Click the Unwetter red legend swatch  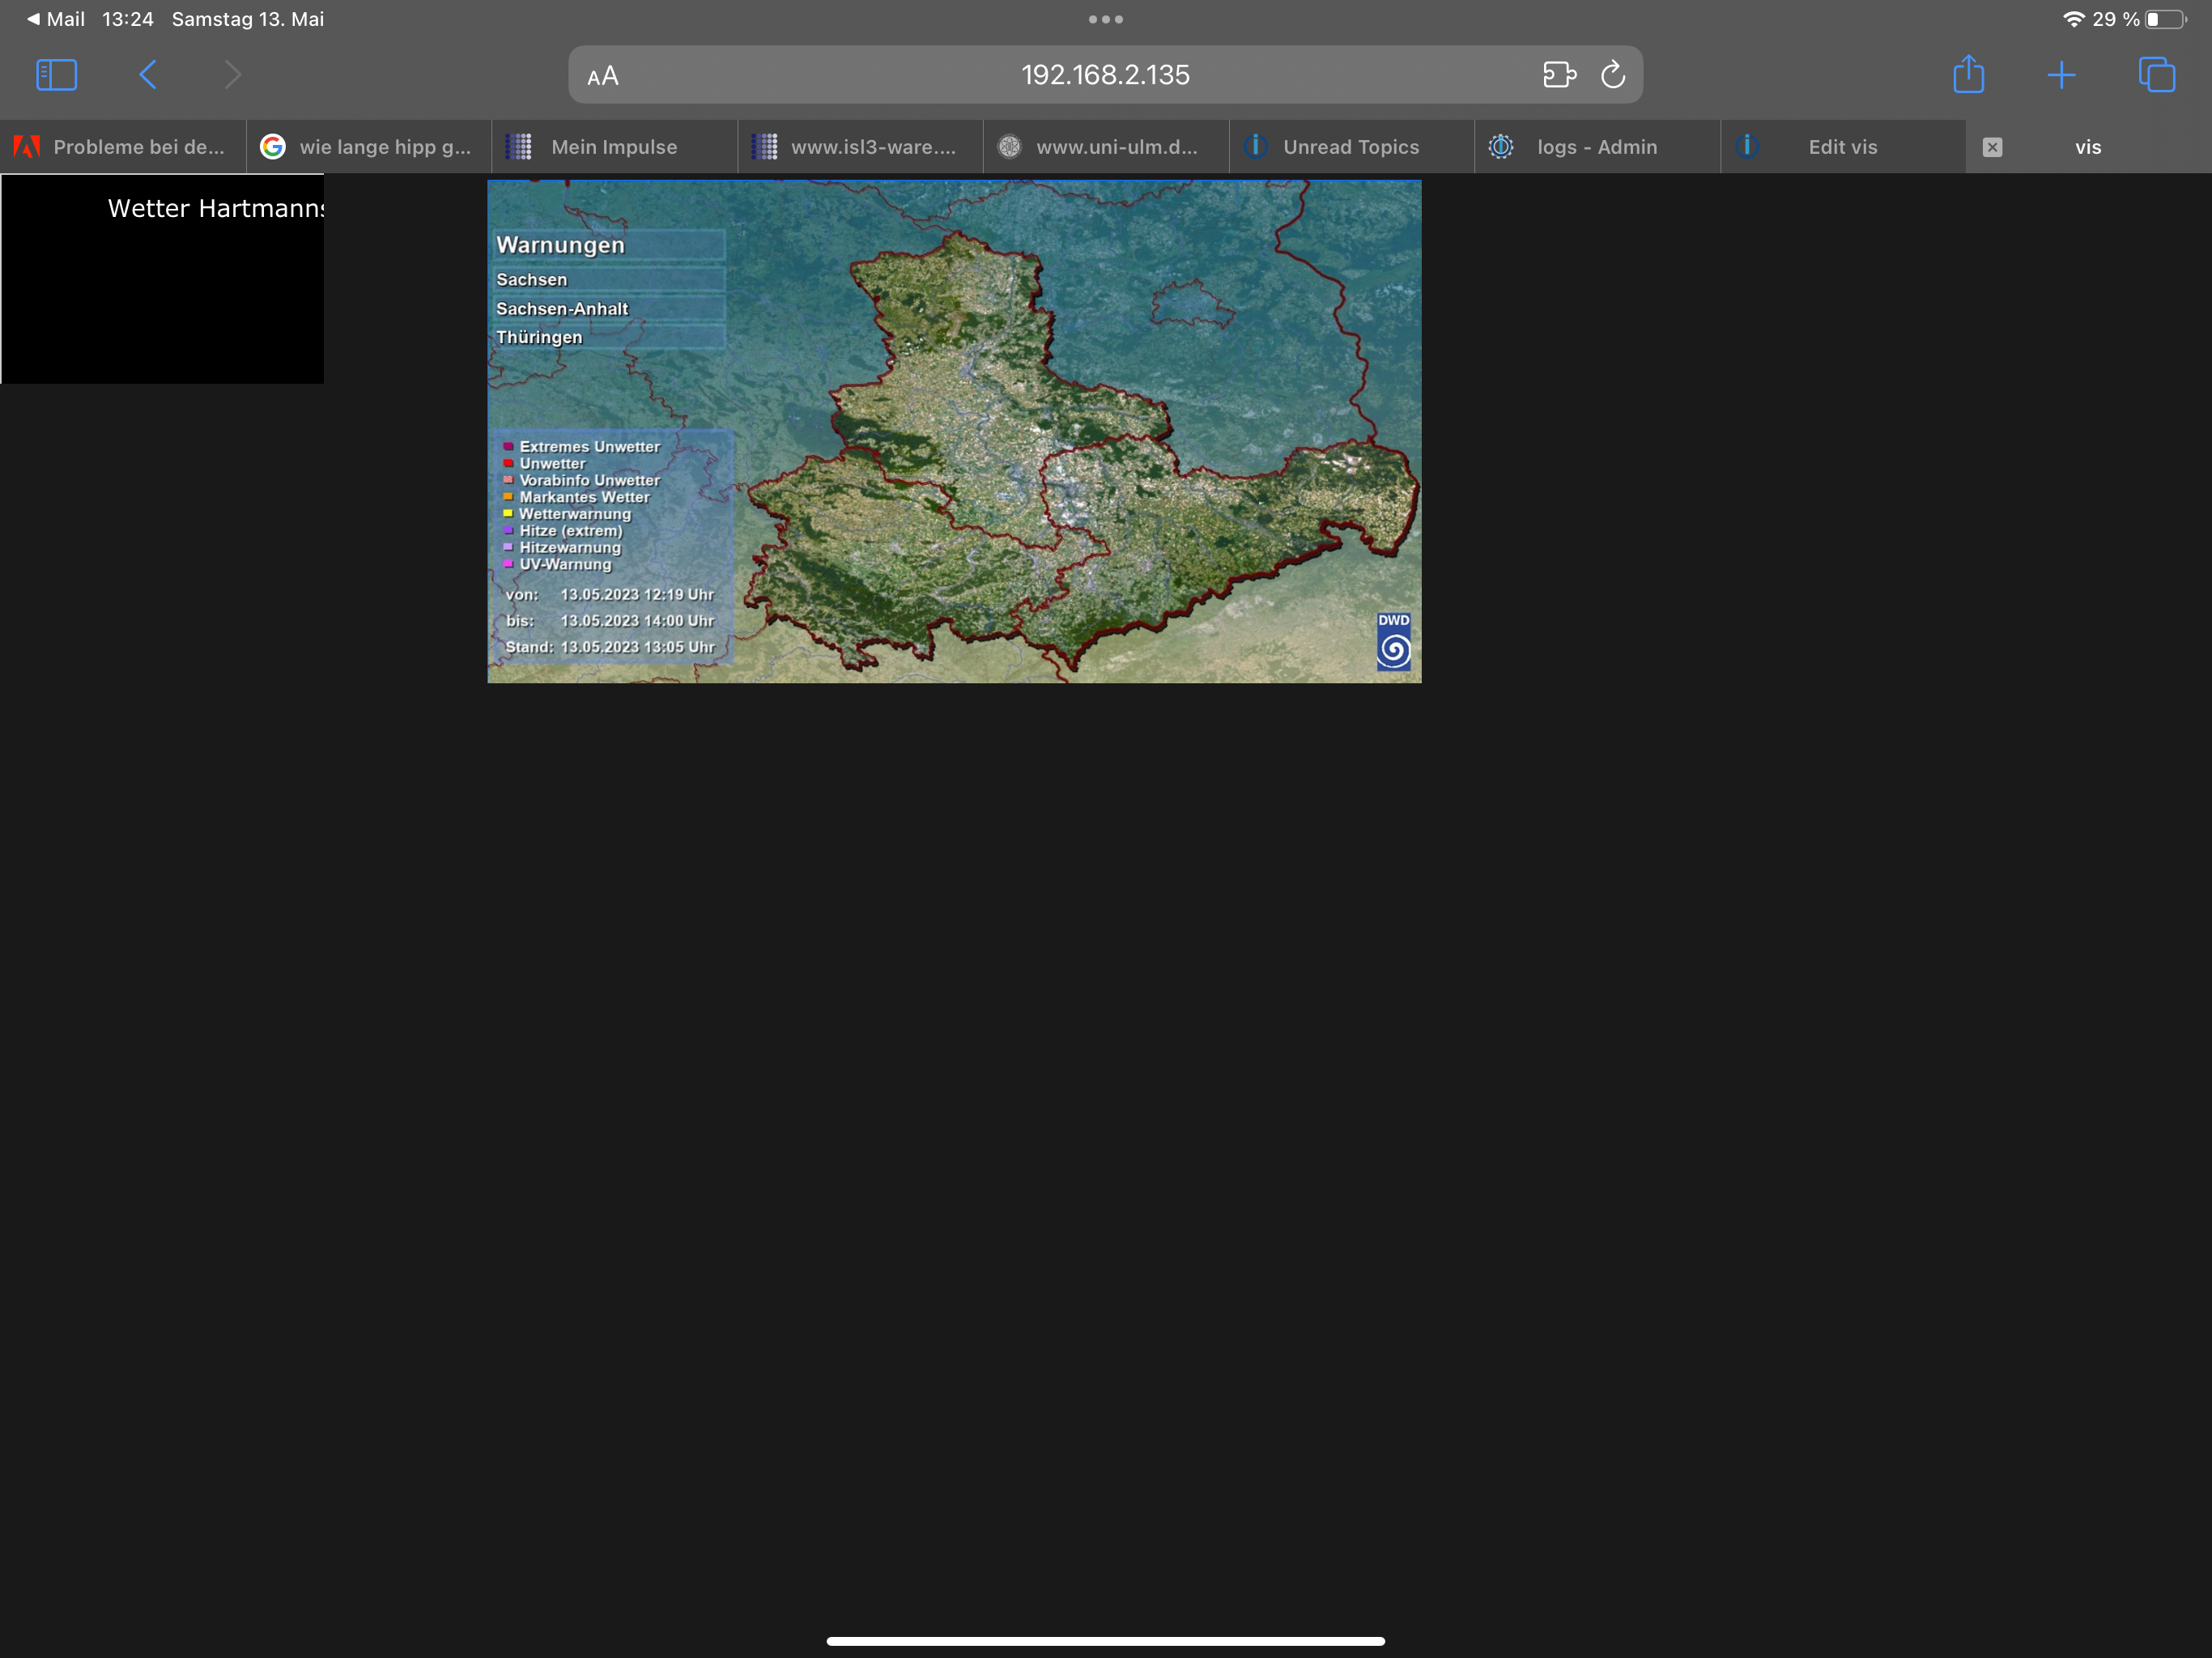[x=508, y=464]
